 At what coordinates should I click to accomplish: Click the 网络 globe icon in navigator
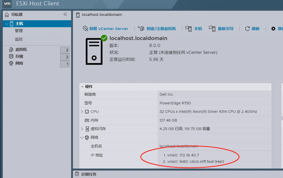[x=11, y=63]
